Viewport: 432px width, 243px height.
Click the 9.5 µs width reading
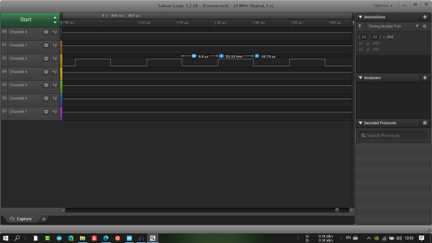point(203,57)
